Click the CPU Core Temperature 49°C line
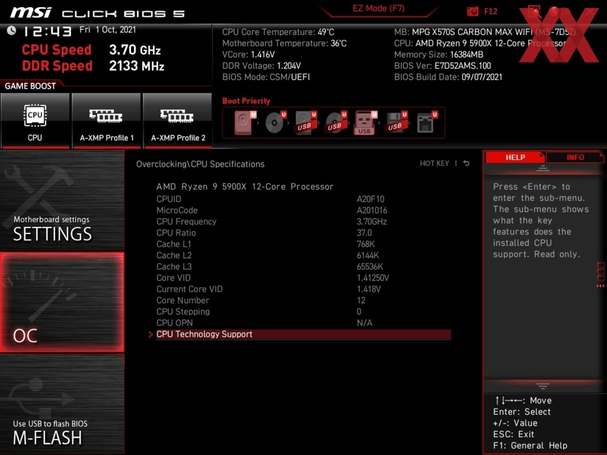The width and height of the screenshot is (607, 455). click(x=278, y=32)
